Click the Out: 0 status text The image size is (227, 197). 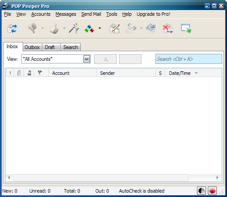102,191
